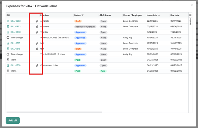Screen dimensions: 198x128
Task: Sort by the Bill column header
Action: coord(8,15)
